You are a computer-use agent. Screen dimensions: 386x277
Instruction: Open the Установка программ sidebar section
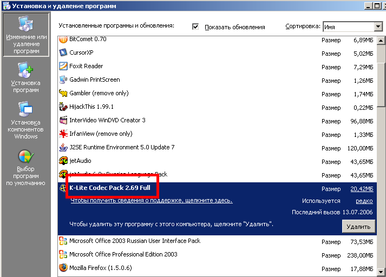pyautogui.click(x=25, y=77)
